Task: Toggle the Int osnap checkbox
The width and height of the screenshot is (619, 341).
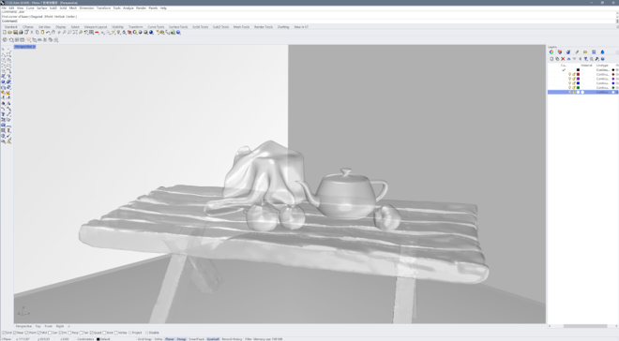Action: [x=60, y=333]
